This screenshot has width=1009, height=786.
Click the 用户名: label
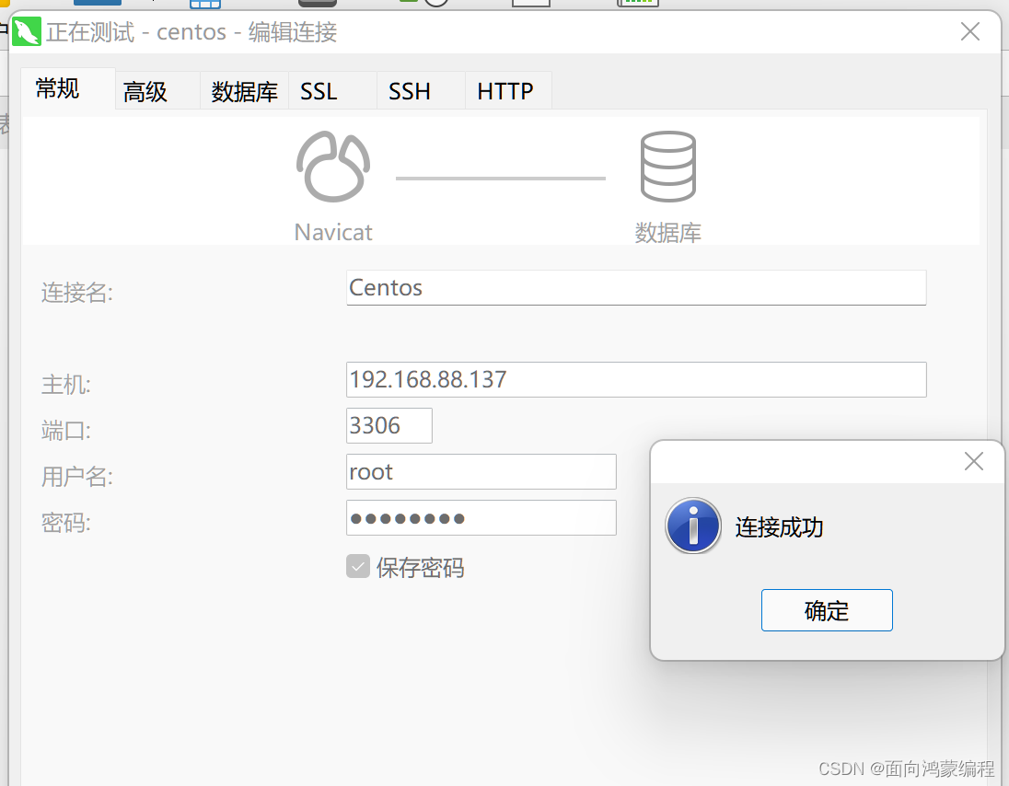tap(77, 477)
